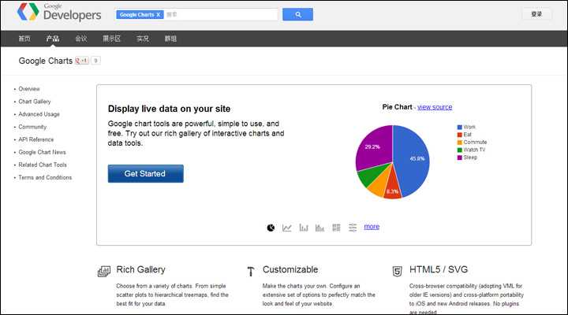Image resolution: width=568 pixels, height=315 pixels.
Task: Click the Rich Gallery chart icon
Action: [x=103, y=271]
